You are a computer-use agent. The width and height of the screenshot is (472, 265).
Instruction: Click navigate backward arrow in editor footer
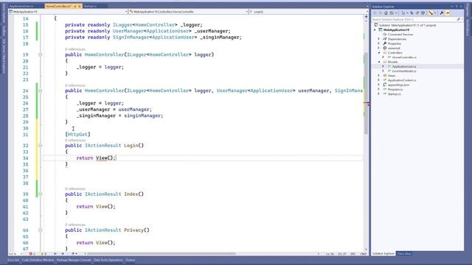pos(55,254)
